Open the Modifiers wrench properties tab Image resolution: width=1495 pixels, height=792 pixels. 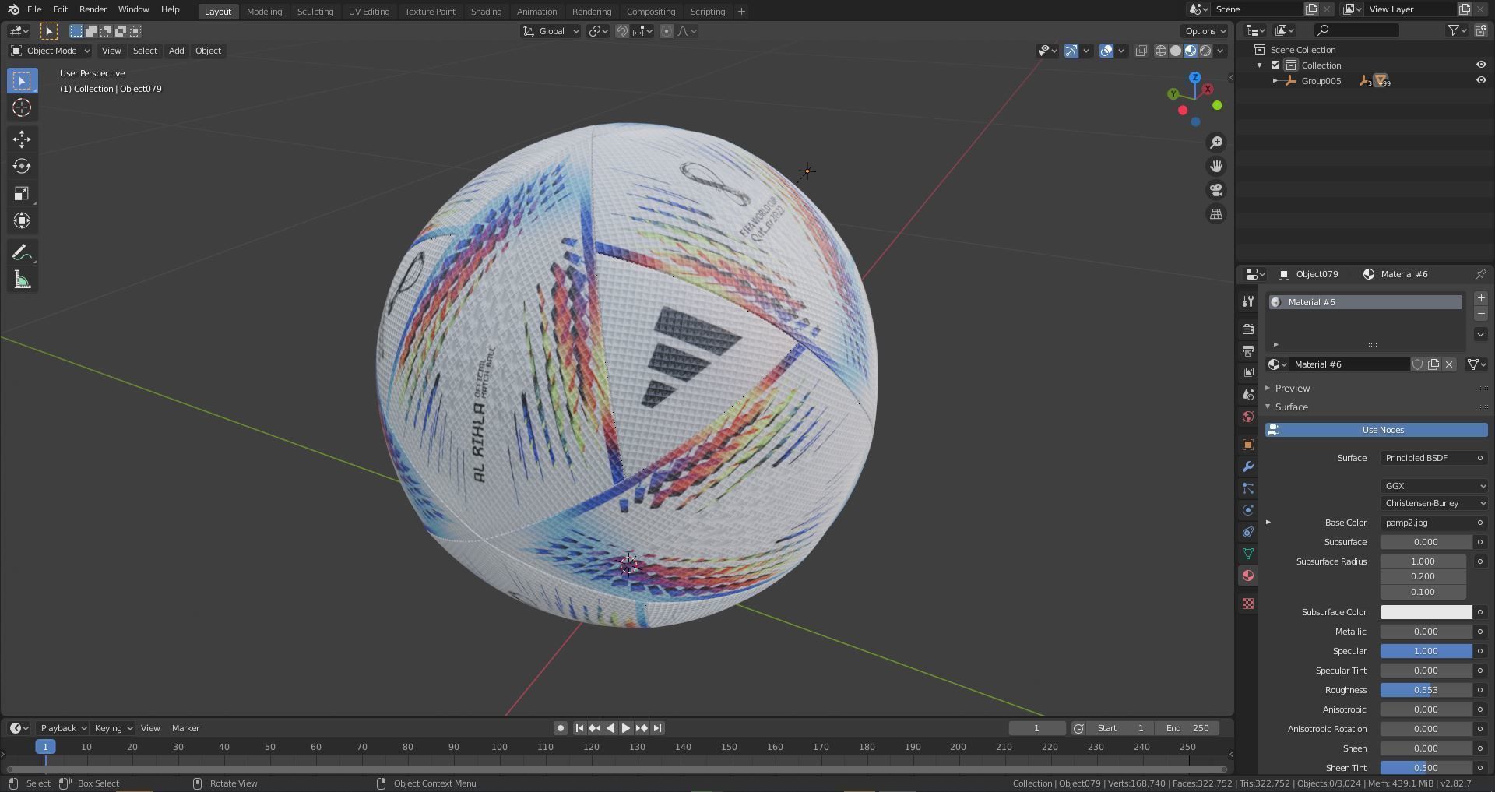point(1248,466)
